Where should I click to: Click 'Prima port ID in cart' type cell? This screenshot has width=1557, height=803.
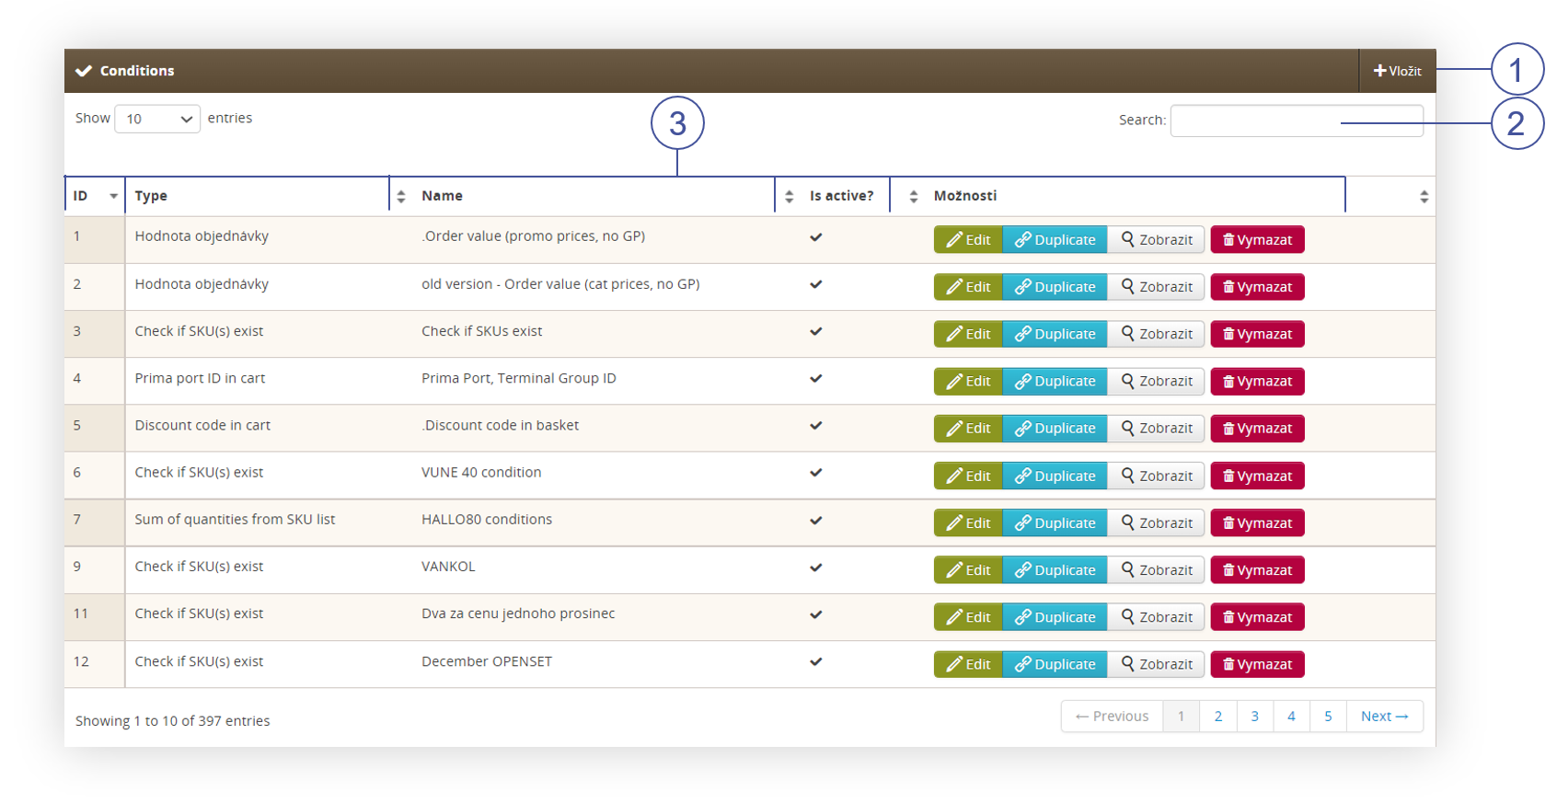(200, 378)
